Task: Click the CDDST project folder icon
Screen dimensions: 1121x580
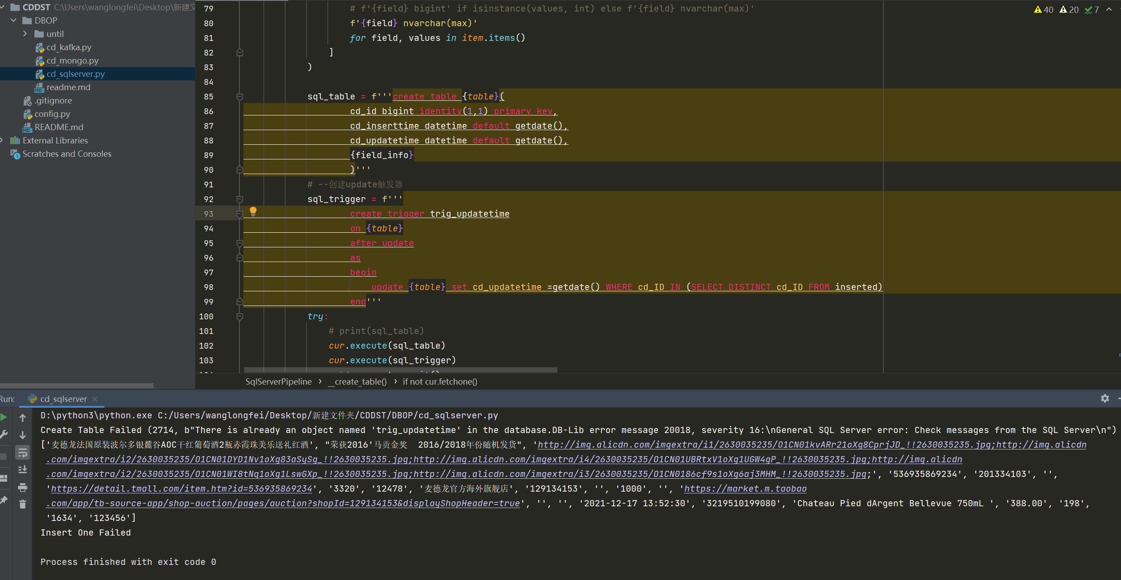Action: pos(15,7)
